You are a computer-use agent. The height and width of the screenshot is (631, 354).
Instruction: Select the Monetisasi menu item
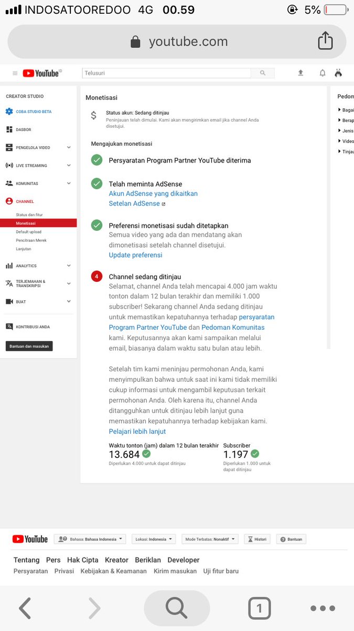coord(38,223)
